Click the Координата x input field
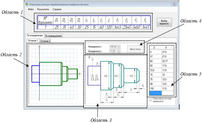This screenshot has height=123, width=203. point(114,51)
